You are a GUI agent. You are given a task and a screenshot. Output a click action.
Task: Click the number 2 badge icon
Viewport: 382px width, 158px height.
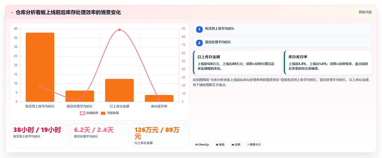coord(199,43)
